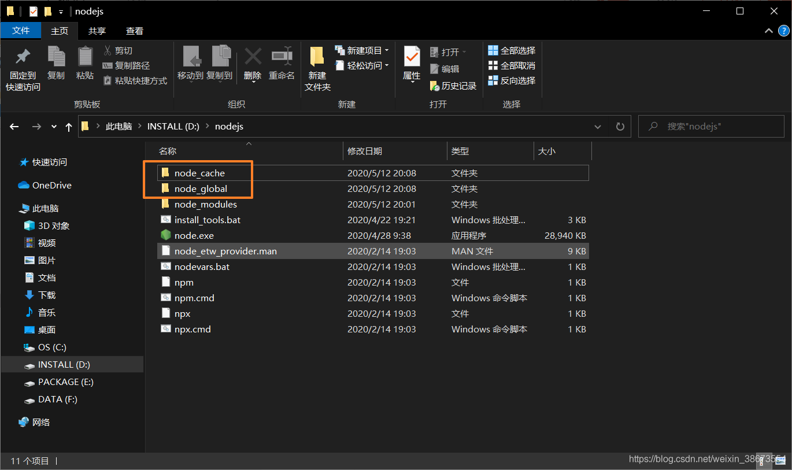Open New item (新建项目) dropdown

362,51
